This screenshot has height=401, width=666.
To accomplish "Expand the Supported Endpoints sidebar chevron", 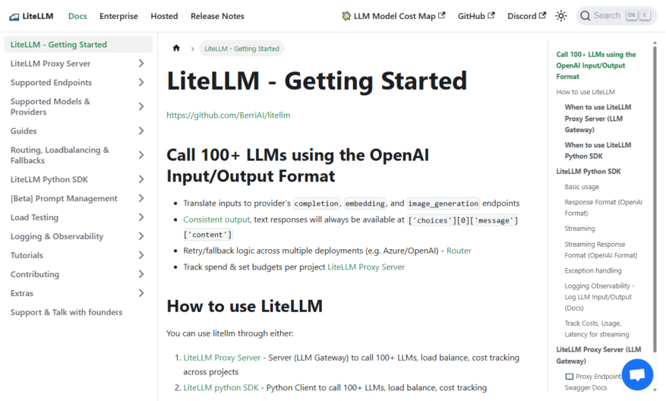I will point(141,83).
